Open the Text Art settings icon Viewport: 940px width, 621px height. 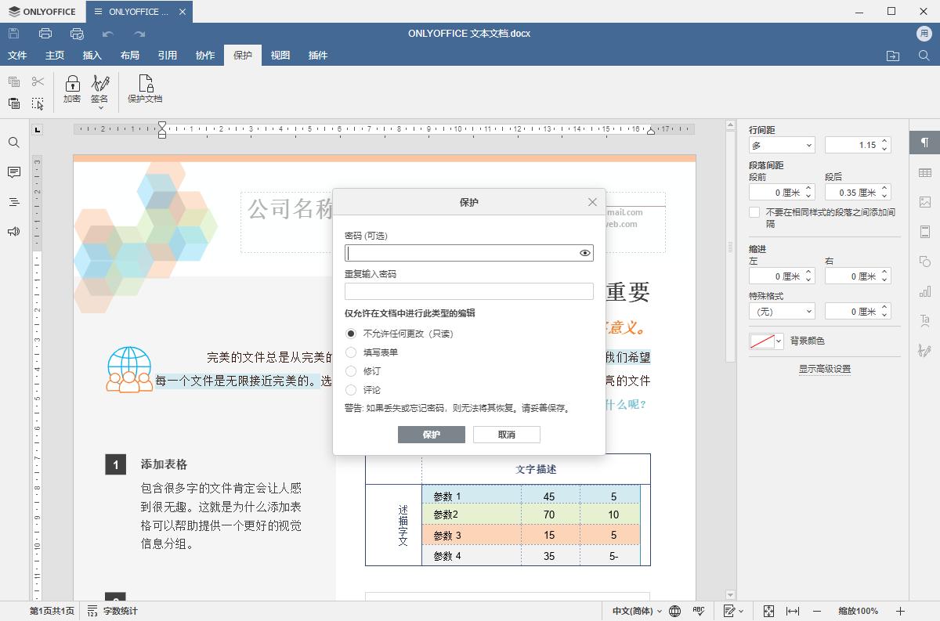(x=924, y=321)
